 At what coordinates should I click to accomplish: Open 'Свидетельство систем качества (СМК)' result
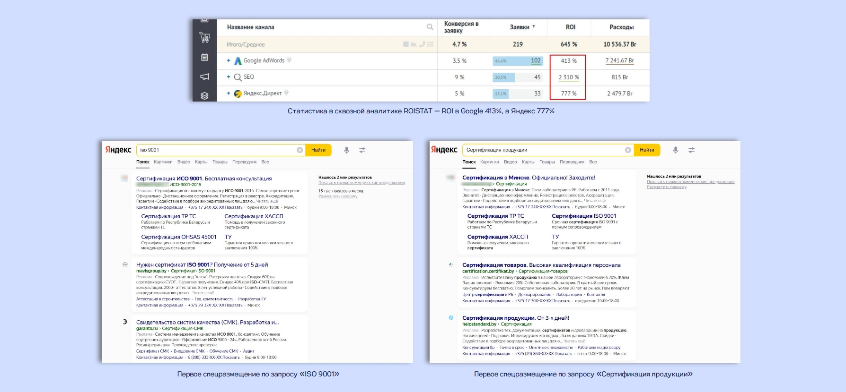[208, 323]
